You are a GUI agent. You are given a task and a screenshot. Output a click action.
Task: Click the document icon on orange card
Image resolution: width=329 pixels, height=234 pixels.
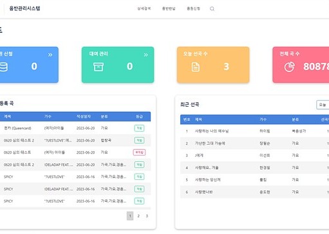pos(196,67)
